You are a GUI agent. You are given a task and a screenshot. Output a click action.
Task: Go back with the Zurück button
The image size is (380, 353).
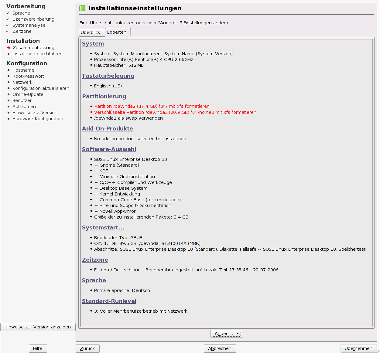87,348
